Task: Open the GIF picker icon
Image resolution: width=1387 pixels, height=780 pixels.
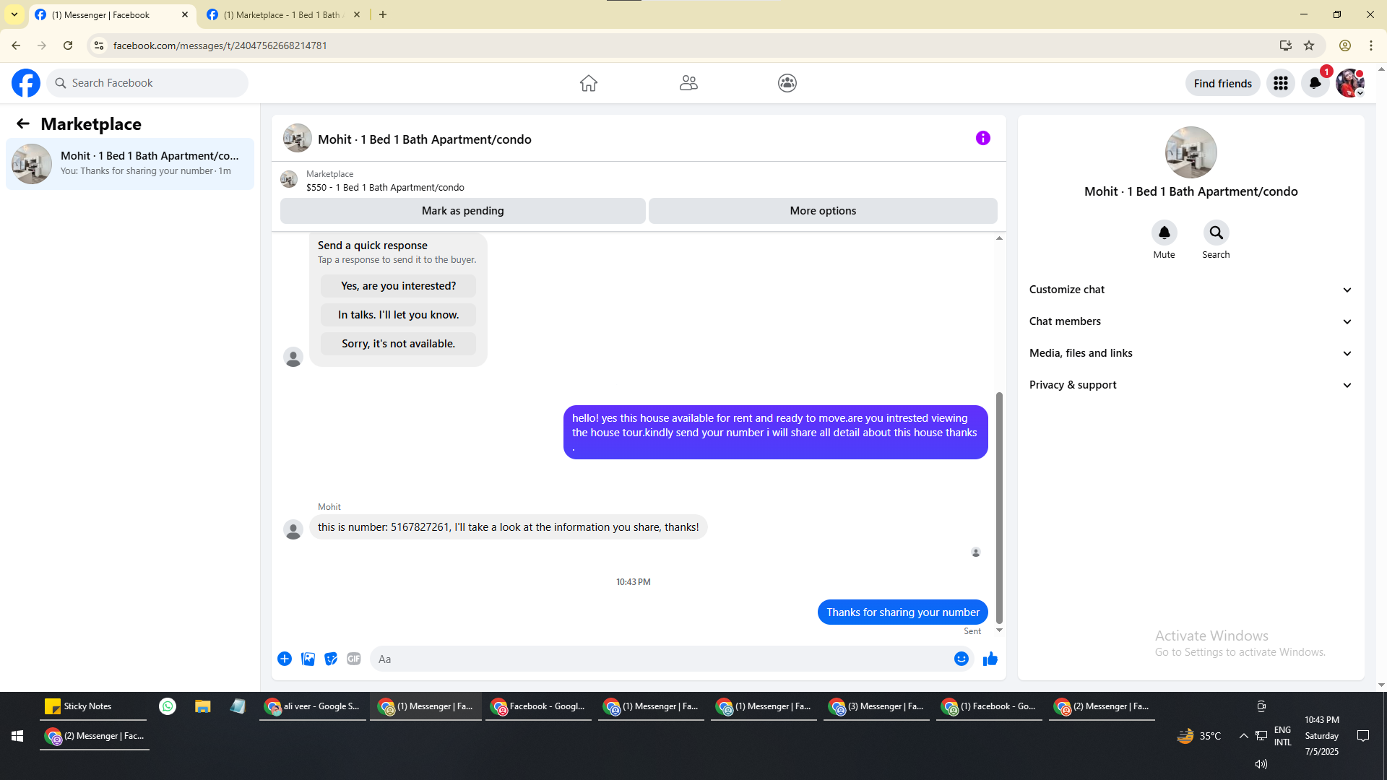Action: pos(353,659)
